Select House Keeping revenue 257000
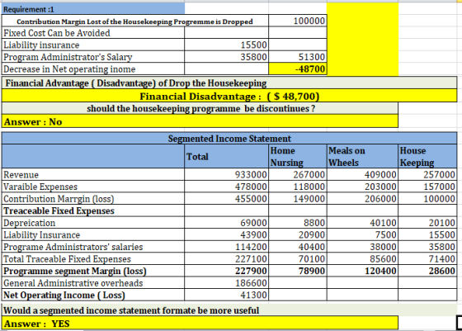The width and height of the screenshot is (462, 331). tap(427, 174)
